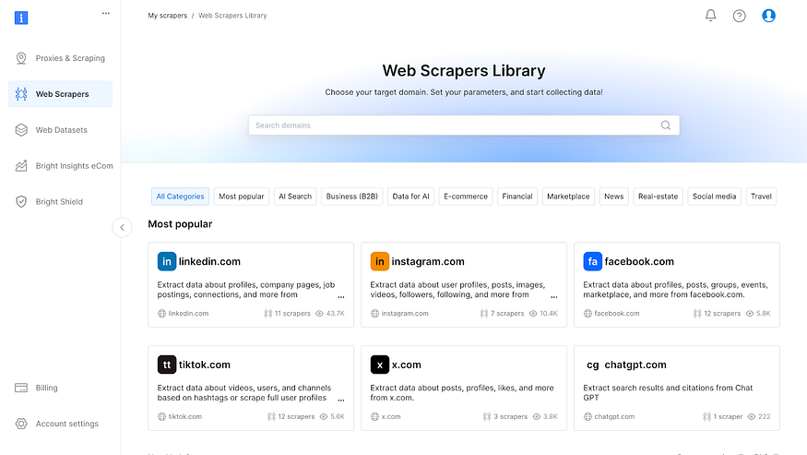Open the facebook.com card title
The width and height of the screenshot is (807, 455).
(639, 261)
